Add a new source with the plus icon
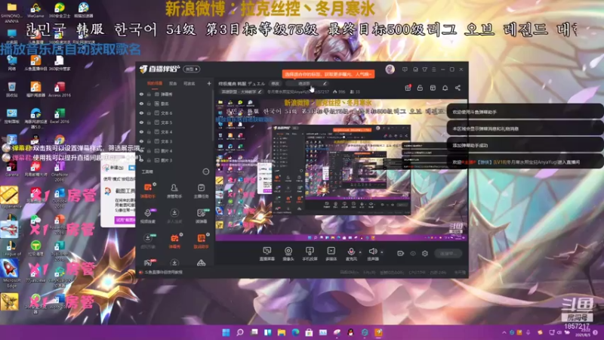Viewport: 604px width, 340px height. [x=209, y=84]
